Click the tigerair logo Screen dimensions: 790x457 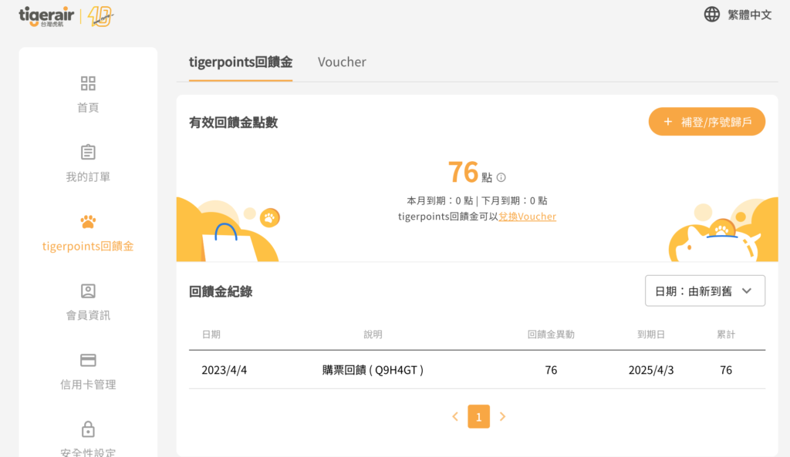tap(46, 16)
